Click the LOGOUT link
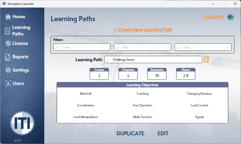This screenshot has height=144, width=241. 214,18
